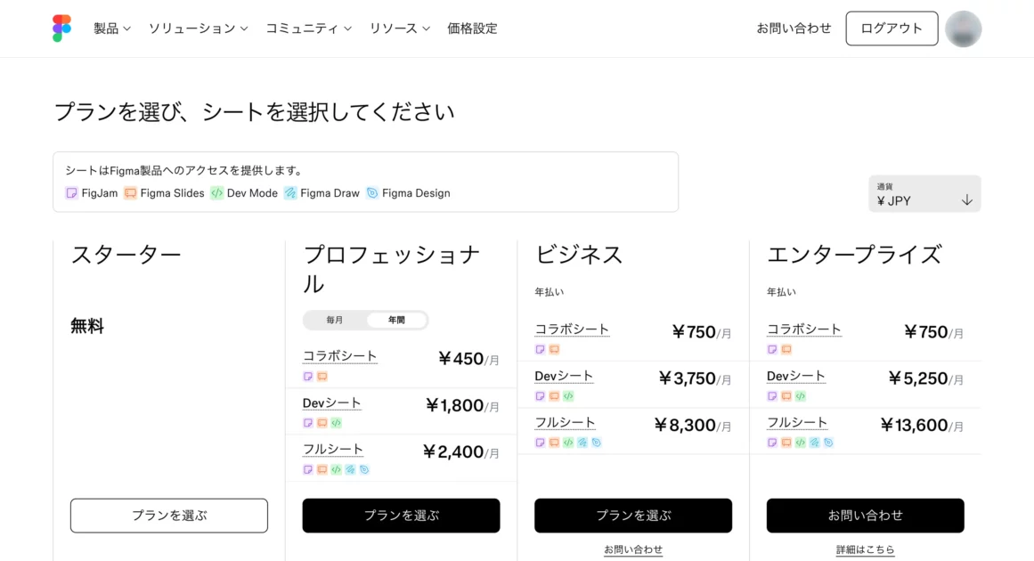
Task: Click the Figma Slides icon in the legend
Action: click(x=130, y=193)
